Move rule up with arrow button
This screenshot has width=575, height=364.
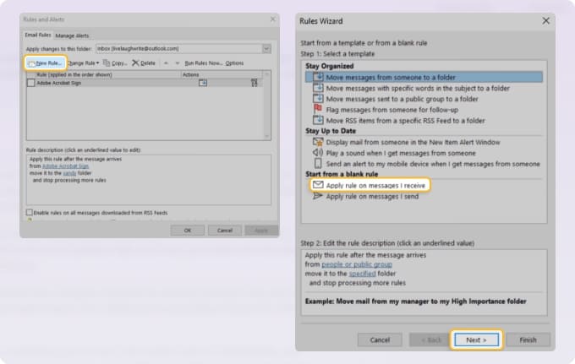coord(166,63)
